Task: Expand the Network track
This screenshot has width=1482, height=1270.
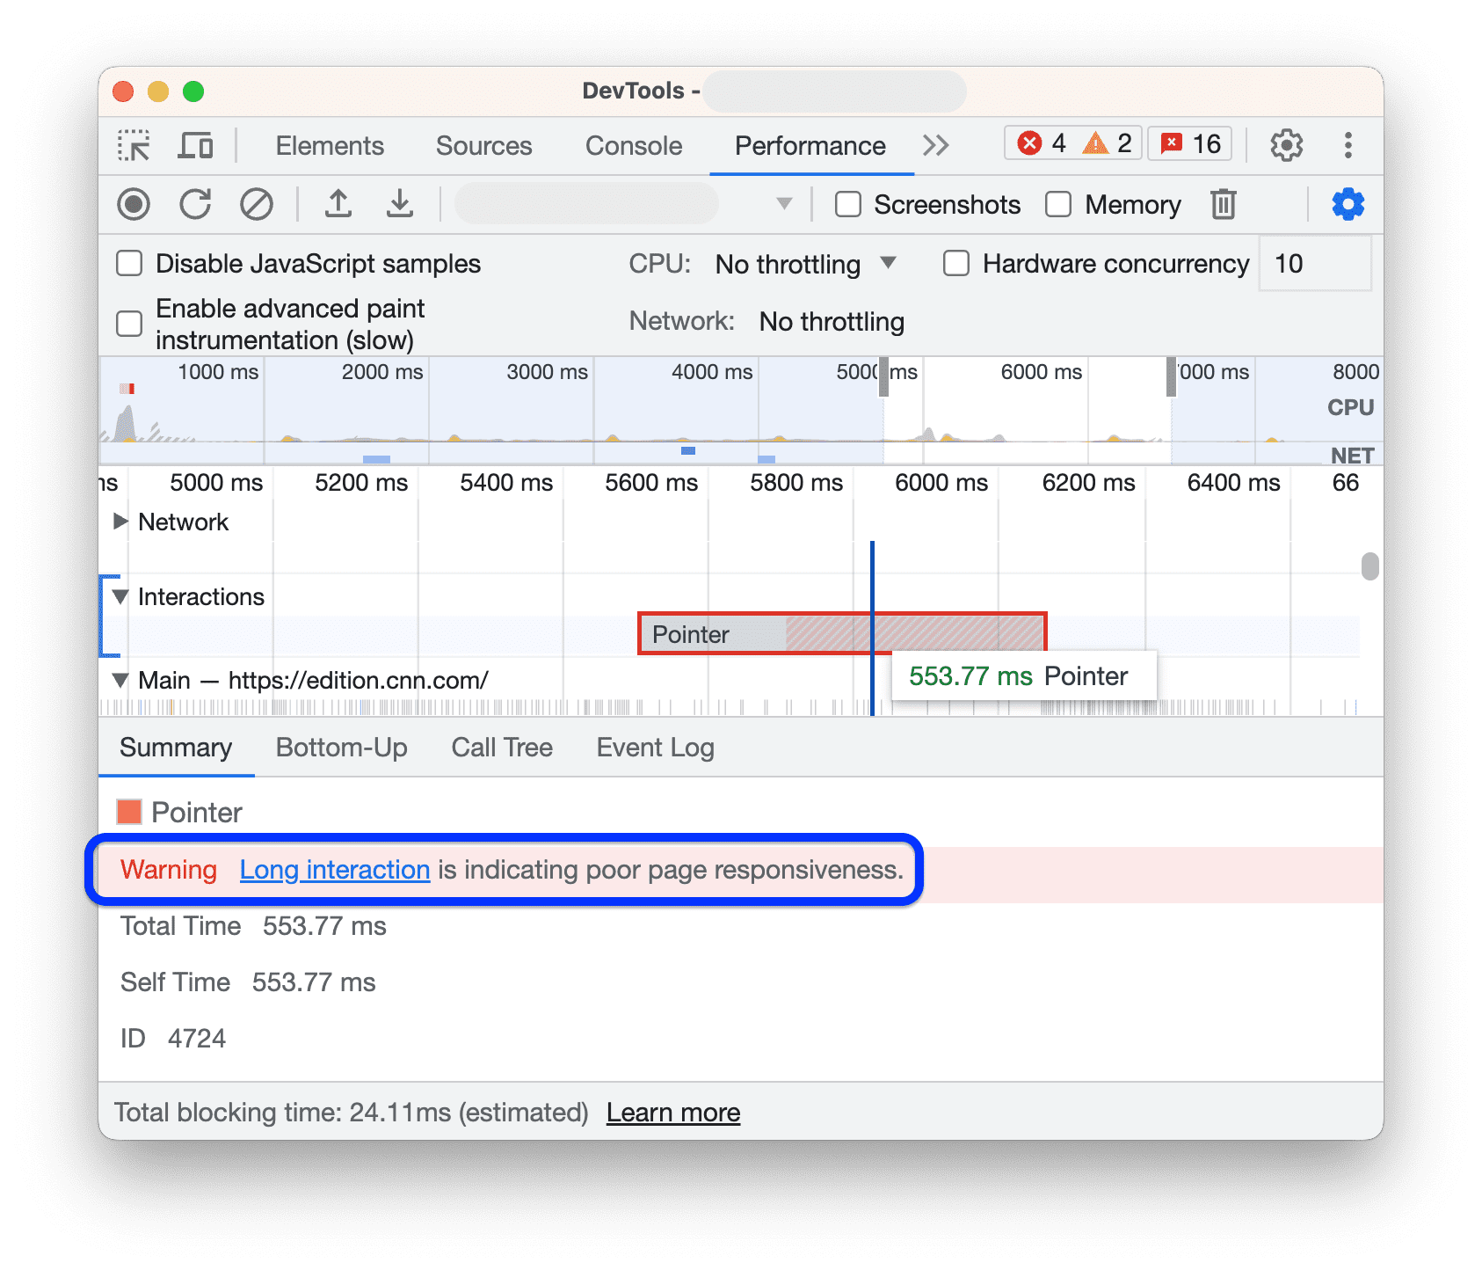Action: 120,522
